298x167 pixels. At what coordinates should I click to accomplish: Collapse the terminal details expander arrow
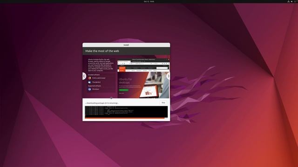click(x=86, y=103)
